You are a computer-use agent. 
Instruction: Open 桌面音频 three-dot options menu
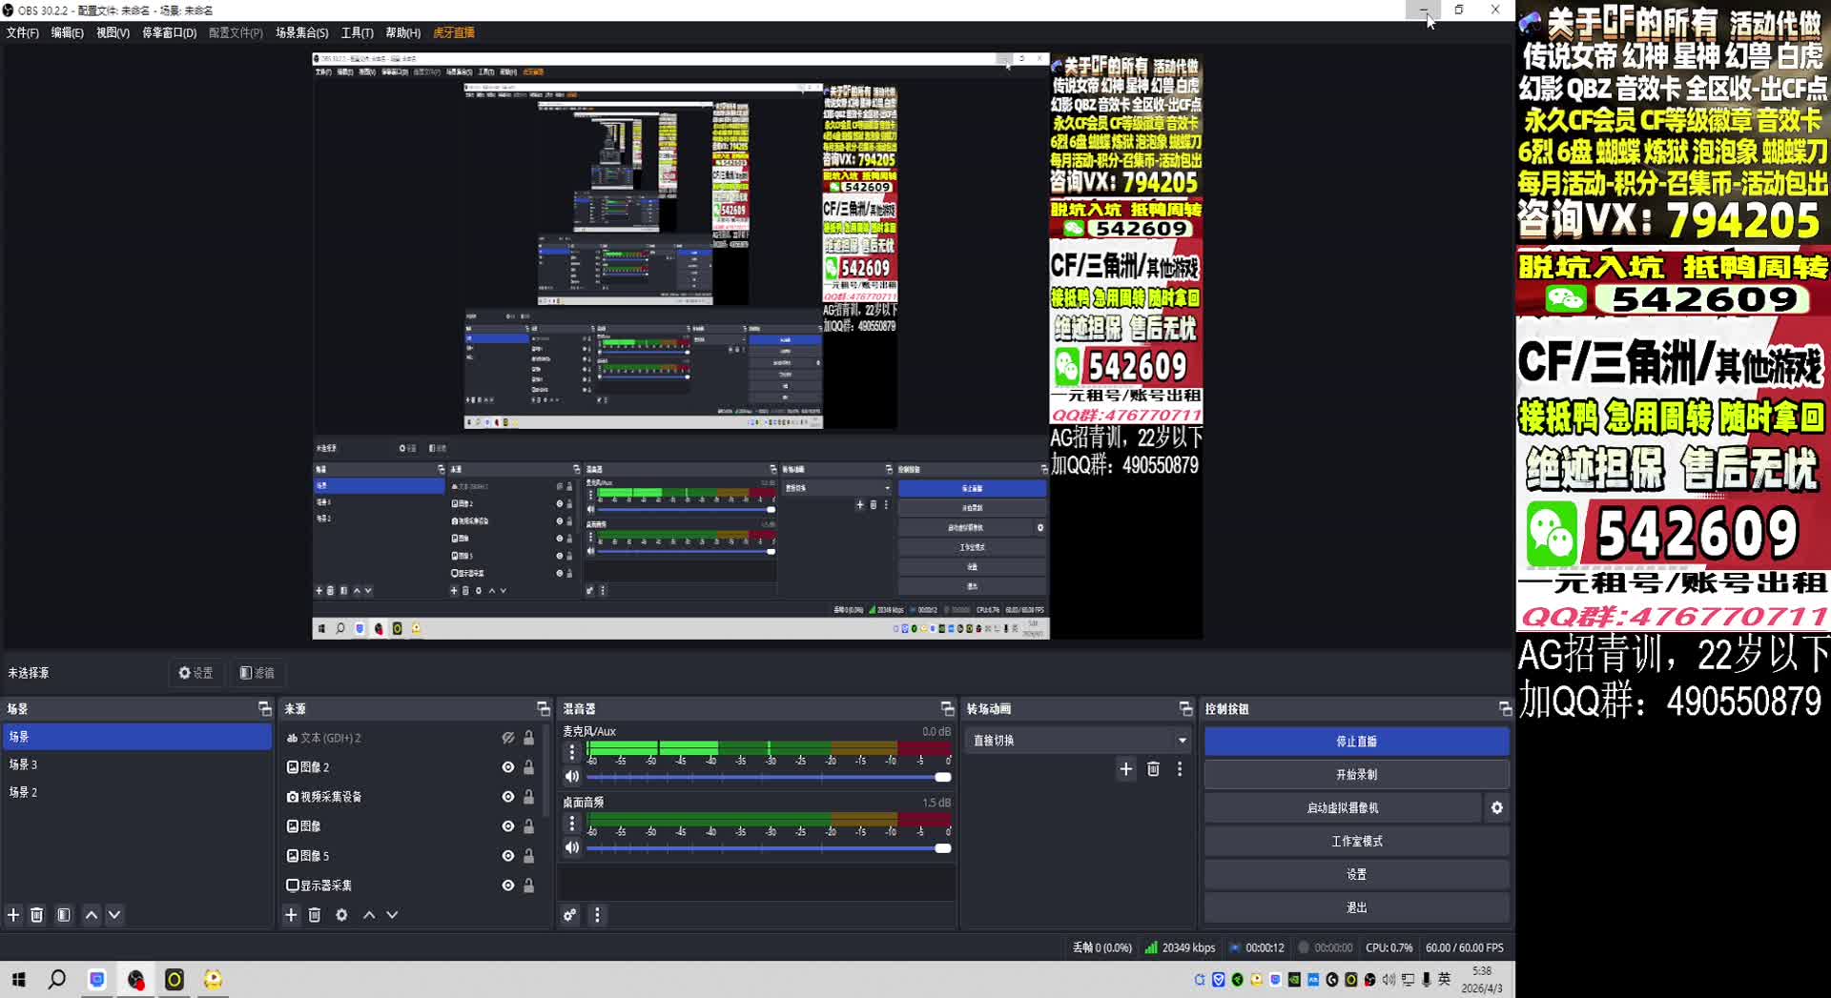tap(572, 823)
